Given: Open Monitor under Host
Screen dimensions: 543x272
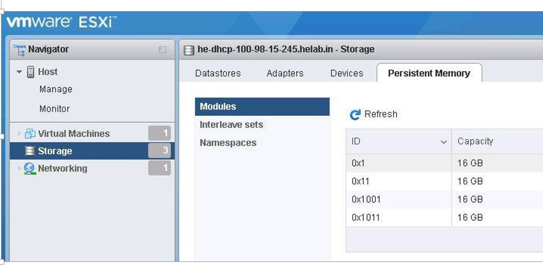Looking at the screenshot, I should click(55, 109).
